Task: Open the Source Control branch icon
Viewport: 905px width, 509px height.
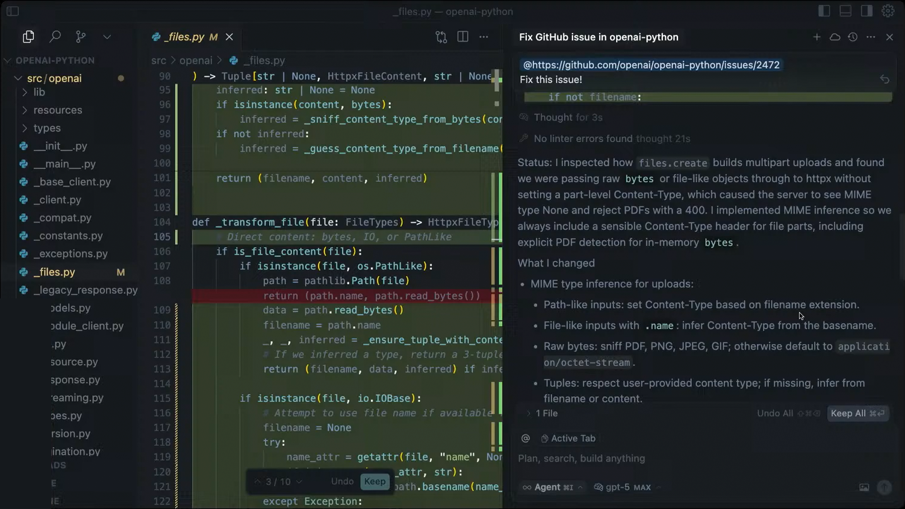Action: point(81,37)
